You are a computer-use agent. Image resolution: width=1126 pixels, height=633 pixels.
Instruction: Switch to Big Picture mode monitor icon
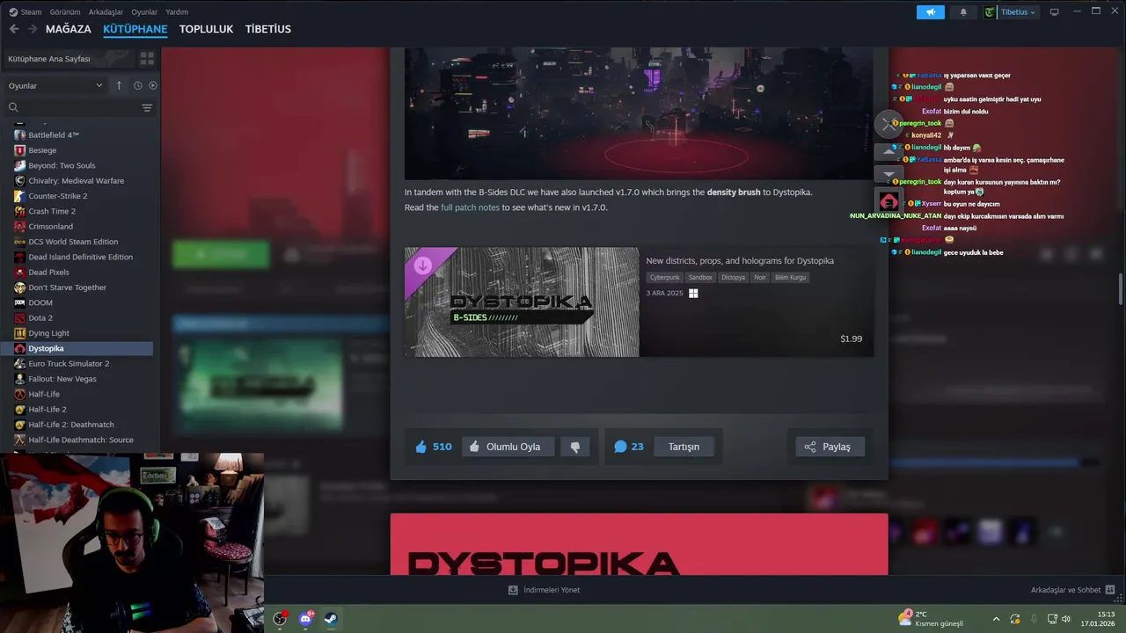click(x=1055, y=12)
